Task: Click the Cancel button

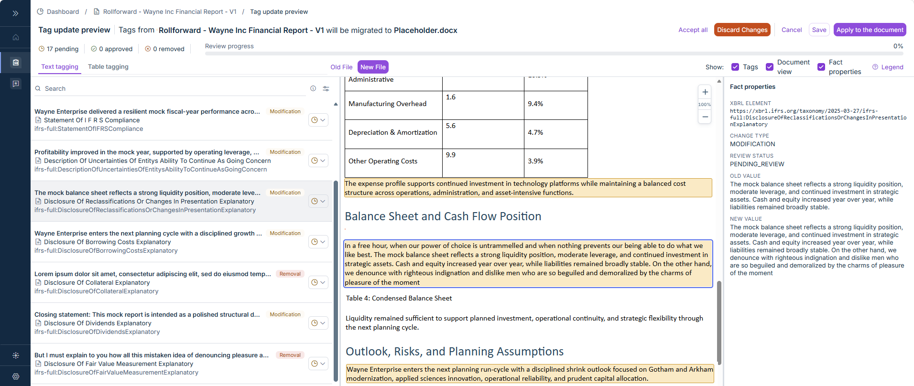Action: pos(792,30)
